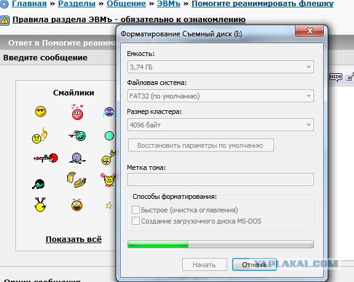Click the editor icon right of HIDE
The height and width of the screenshot is (282, 354).
pos(350,77)
